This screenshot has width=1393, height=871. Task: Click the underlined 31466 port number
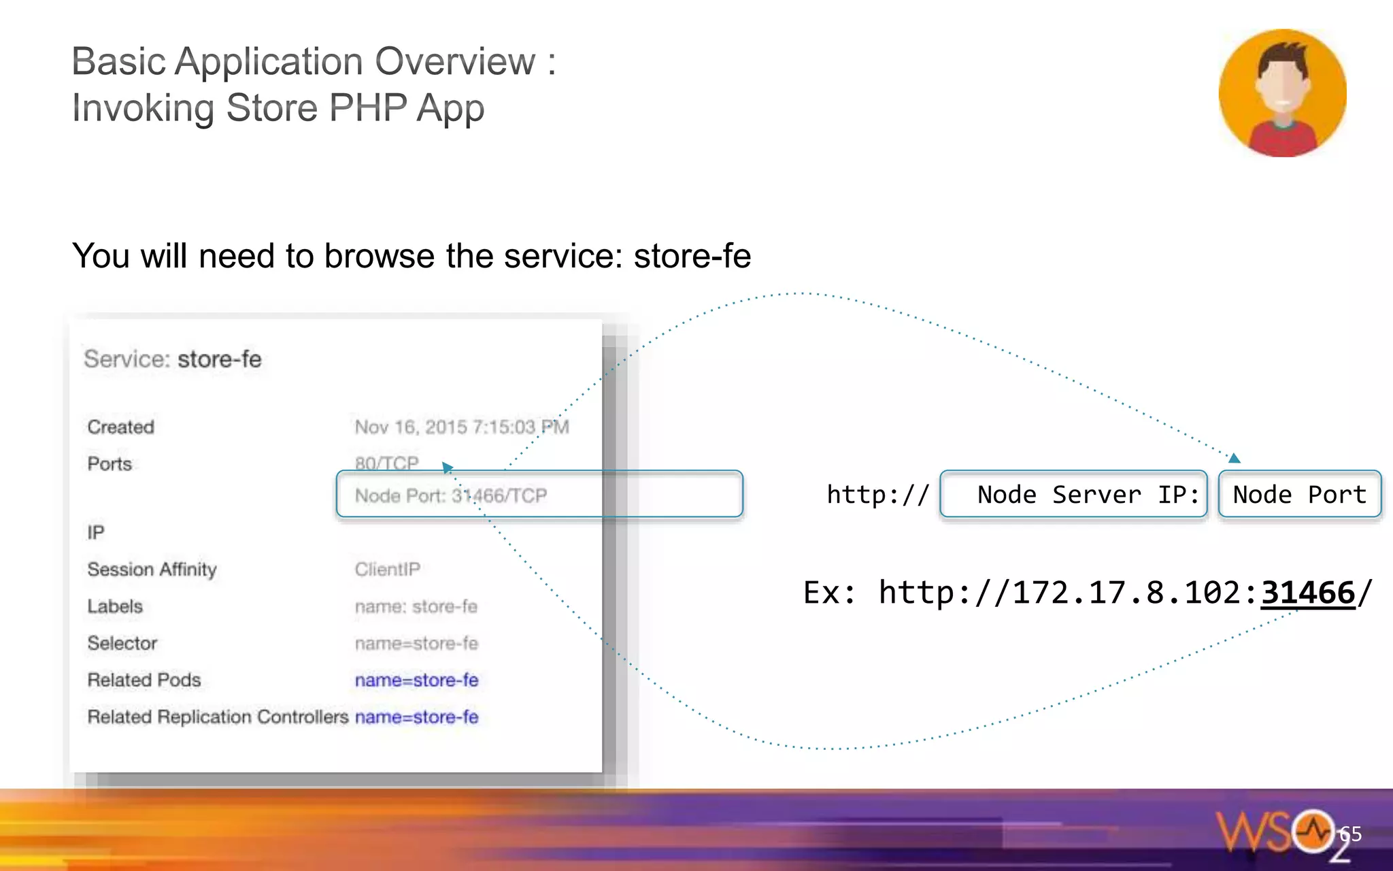coord(1307,593)
